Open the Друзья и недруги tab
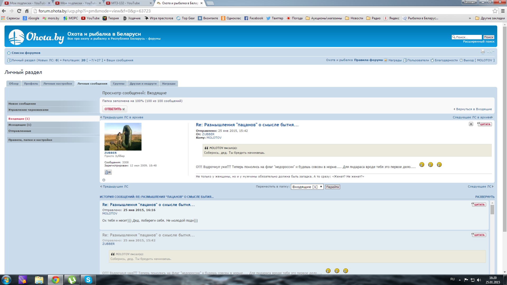507x285 pixels. pyautogui.click(x=143, y=84)
